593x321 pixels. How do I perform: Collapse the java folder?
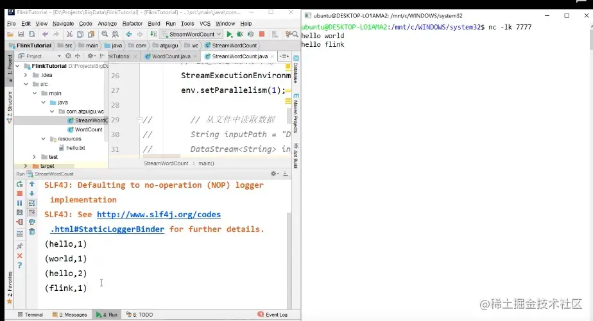point(44,103)
